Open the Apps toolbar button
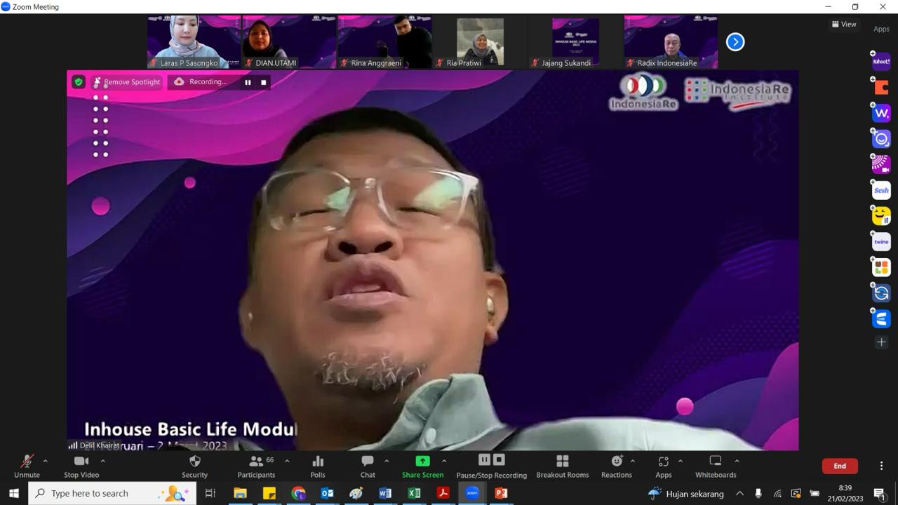The height and width of the screenshot is (505, 898). pos(664,466)
